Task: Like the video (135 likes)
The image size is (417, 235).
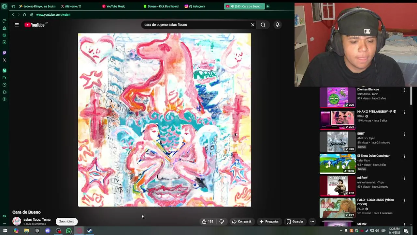Action: [x=208, y=222]
